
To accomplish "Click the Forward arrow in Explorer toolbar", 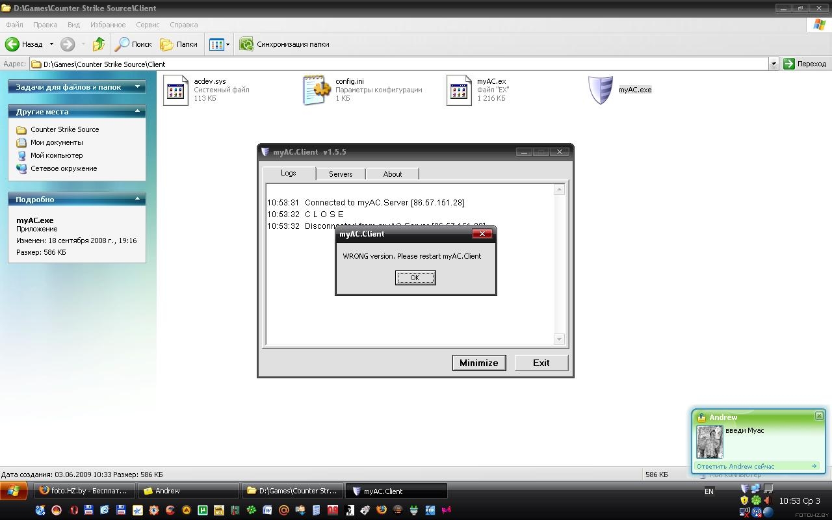I will coord(68,44).
